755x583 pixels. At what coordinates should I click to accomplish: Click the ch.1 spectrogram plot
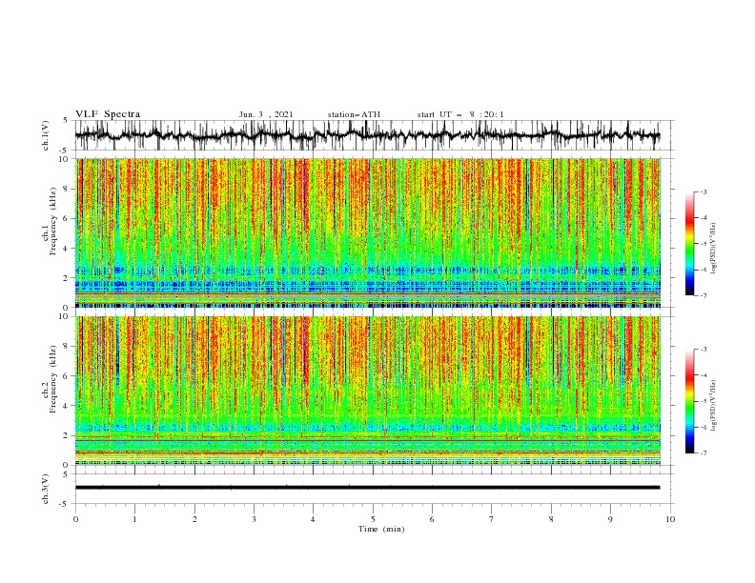tap(368, 232)
